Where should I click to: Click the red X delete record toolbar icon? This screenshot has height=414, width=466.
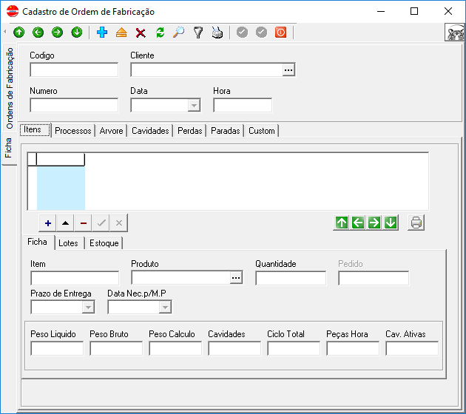click(x=141, y=33)
